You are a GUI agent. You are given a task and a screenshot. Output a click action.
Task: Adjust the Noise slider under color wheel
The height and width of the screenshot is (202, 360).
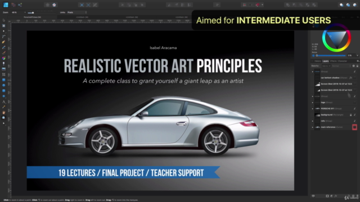[331, 56]
